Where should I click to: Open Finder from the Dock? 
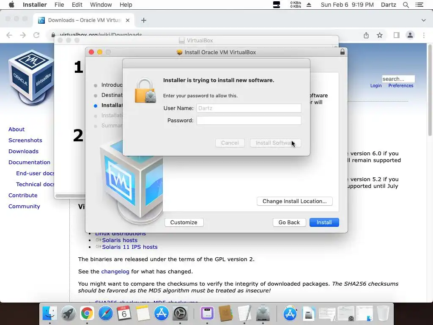[50, 314]
